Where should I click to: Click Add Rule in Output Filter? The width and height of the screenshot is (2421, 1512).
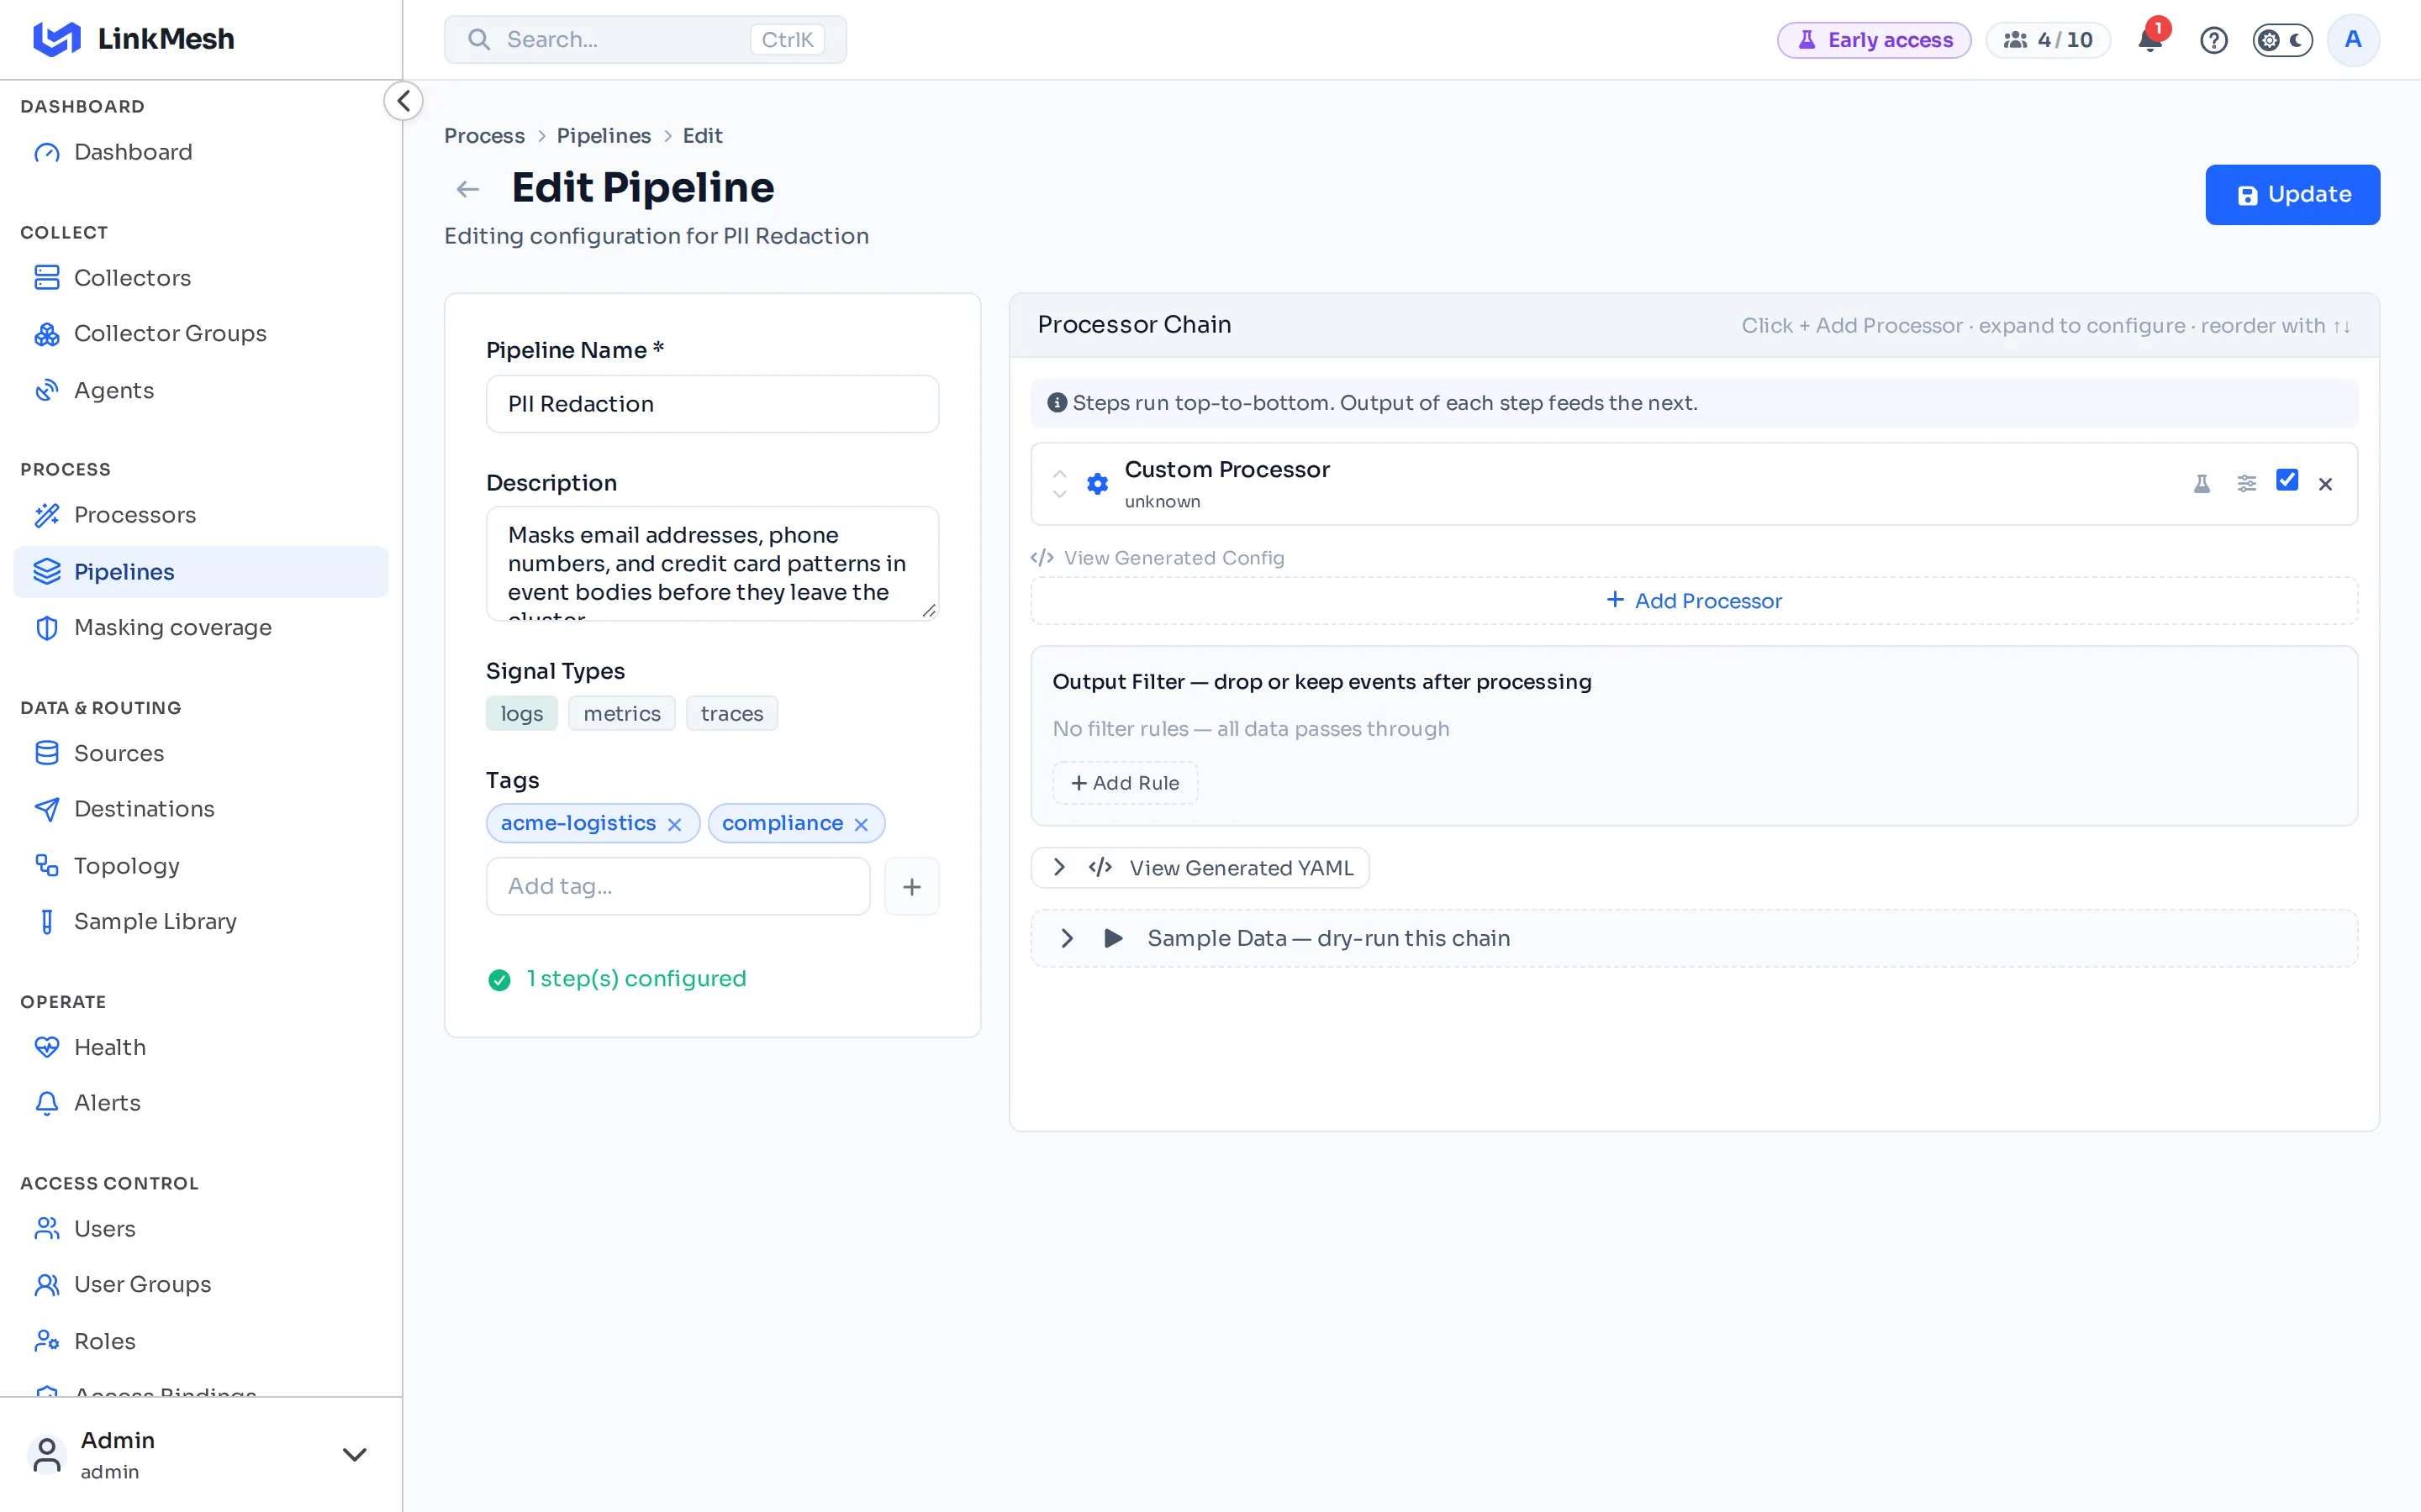pos(1125,783)
